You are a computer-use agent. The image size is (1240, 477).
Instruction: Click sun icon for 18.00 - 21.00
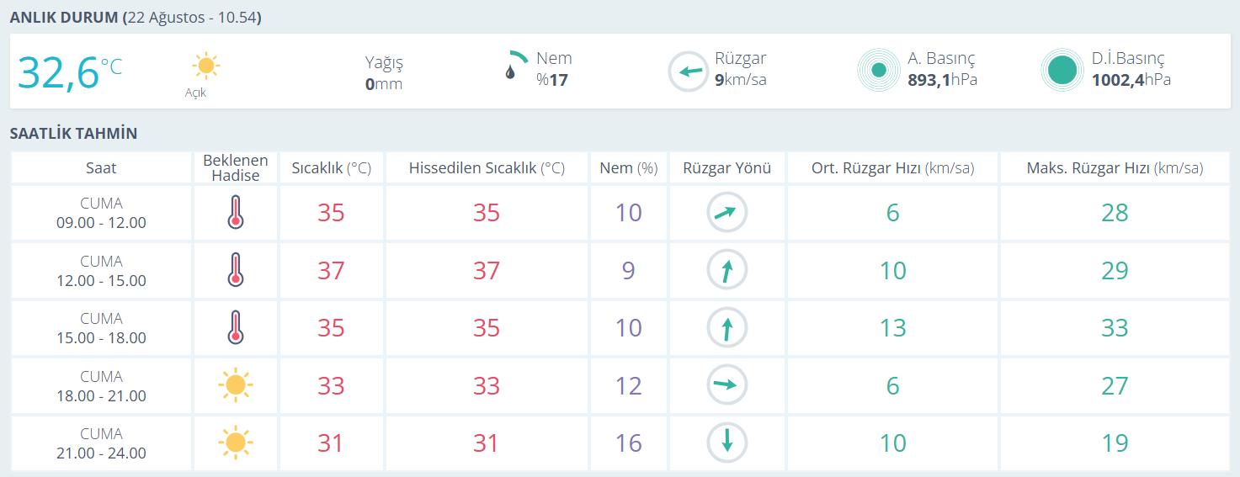tap(235, 385)
